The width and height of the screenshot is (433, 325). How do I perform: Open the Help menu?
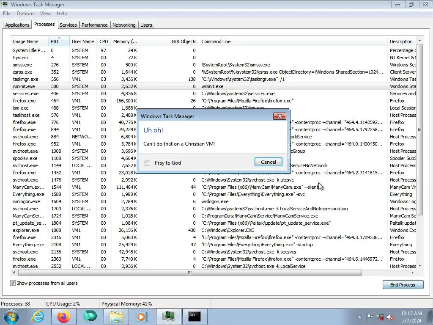pyautogui.click(x=62, y=14)
